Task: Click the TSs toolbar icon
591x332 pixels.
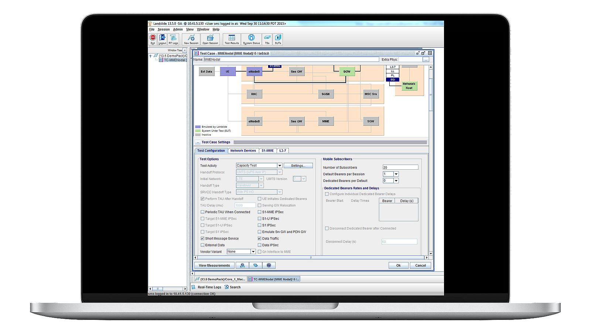Action: (267, 39)
